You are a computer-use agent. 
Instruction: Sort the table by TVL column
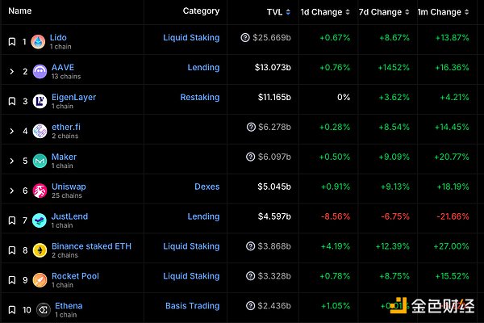278,12
